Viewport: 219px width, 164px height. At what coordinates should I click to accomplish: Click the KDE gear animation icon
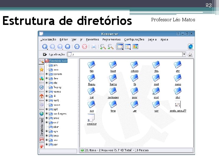click(191, 46)
